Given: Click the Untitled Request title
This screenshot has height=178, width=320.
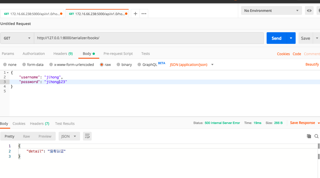Looking at the screenshot, I should [15, 24].
